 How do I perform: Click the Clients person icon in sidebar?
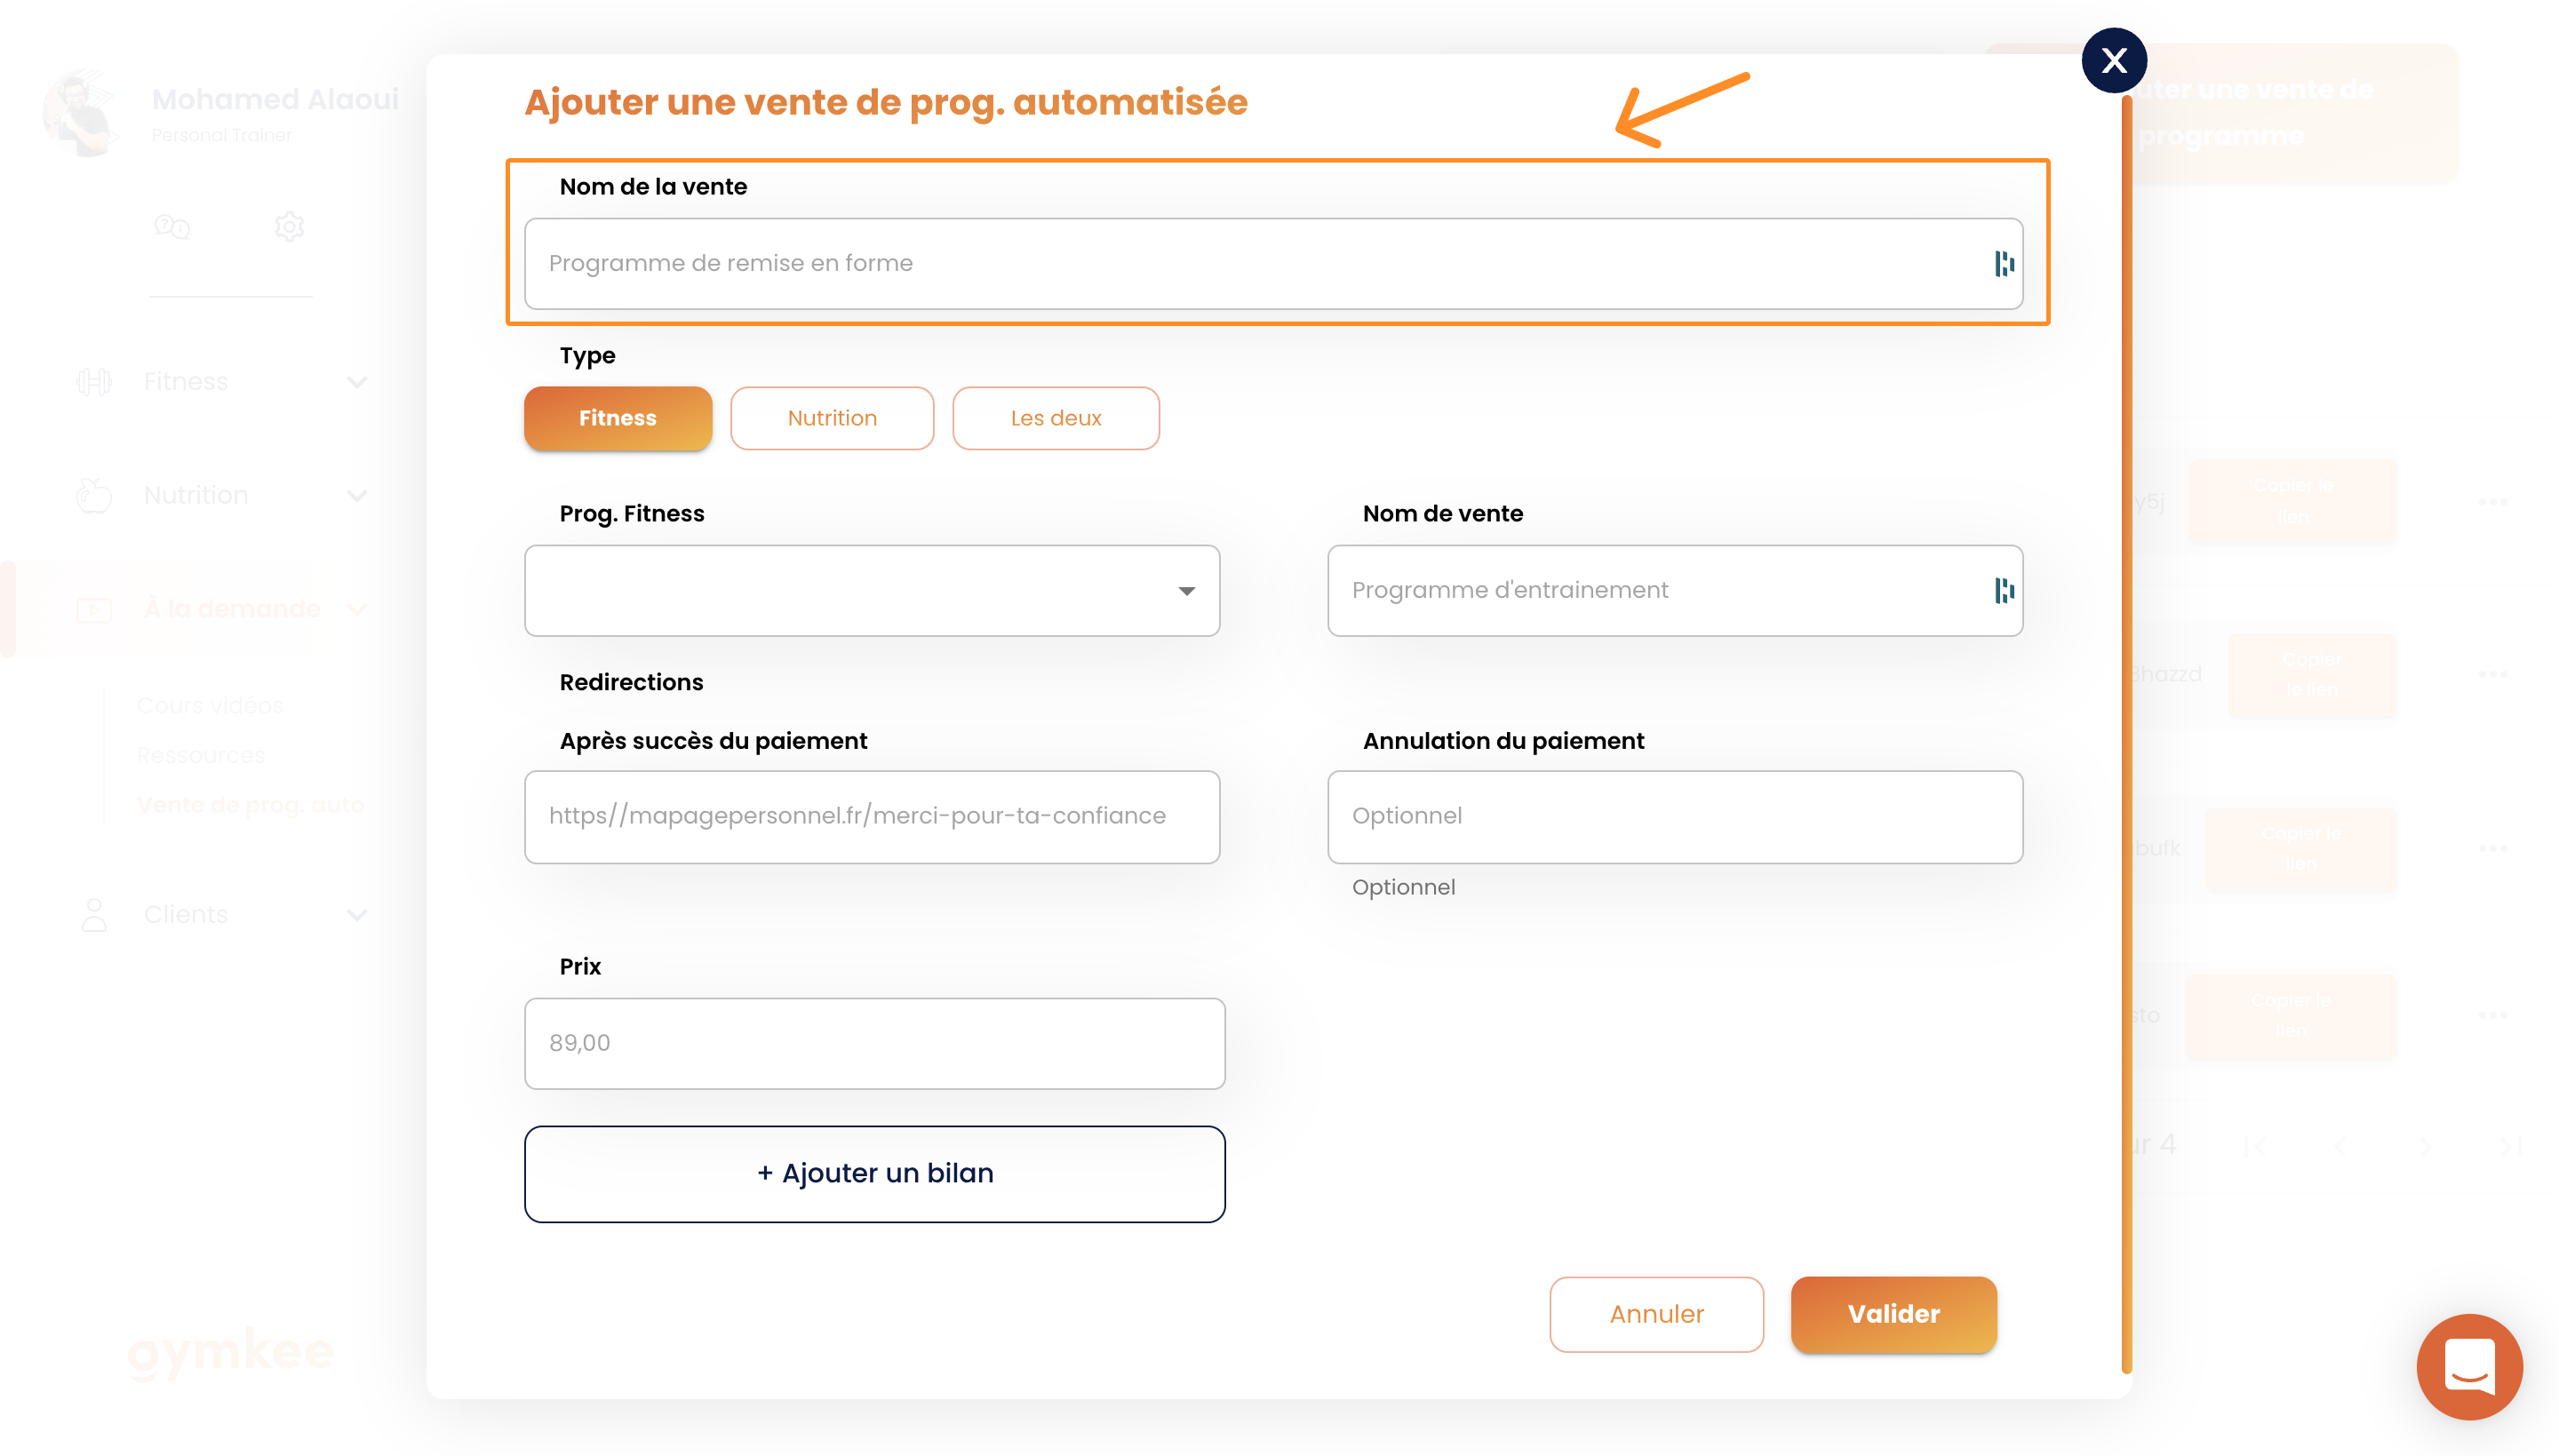point(94,915)
